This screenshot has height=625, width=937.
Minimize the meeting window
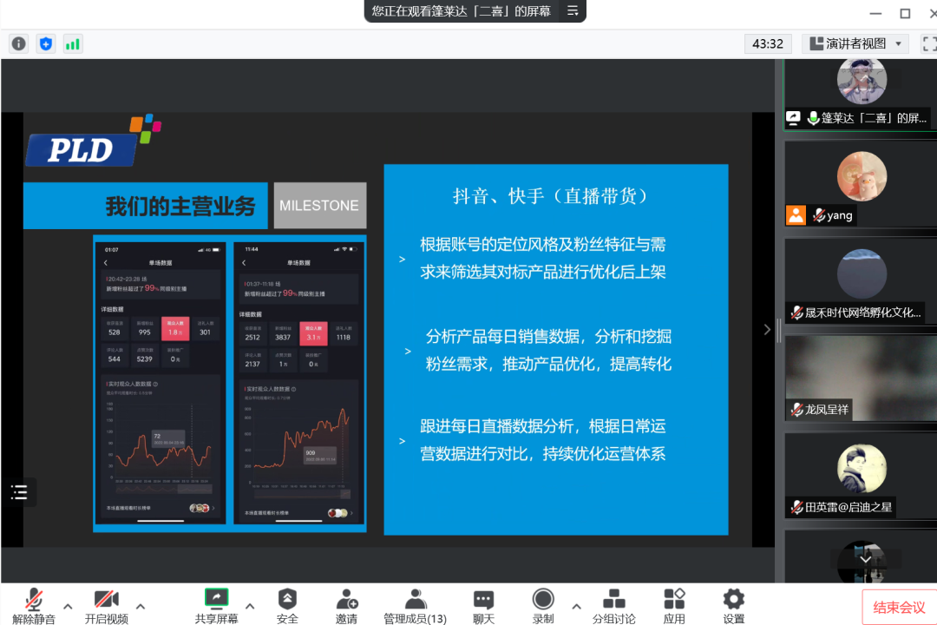click(875, 13)
